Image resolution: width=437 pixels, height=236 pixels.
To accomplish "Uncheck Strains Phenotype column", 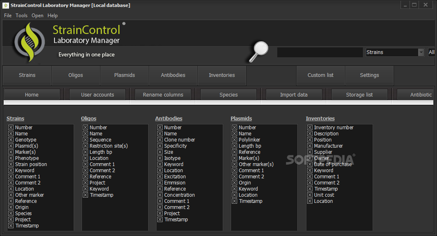I will tap(11, 158).
